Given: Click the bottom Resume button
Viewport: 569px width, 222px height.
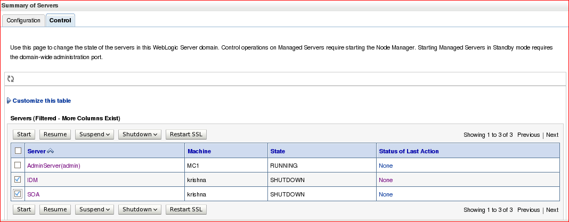Looking at the screenshot, I should 55,209.
